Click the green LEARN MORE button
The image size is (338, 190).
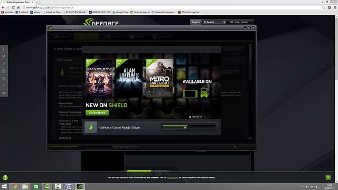coord(97,112)
